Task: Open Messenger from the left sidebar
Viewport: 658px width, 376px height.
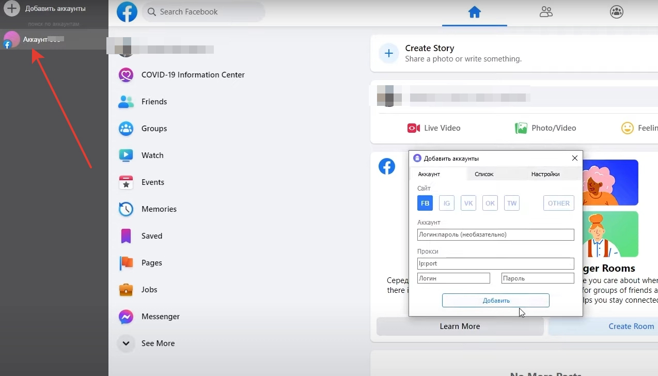Action: pyautogui.click(x=160, y=317)
